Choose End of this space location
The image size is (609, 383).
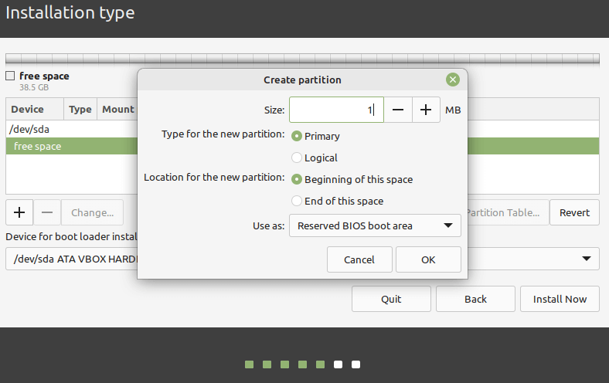297,201
